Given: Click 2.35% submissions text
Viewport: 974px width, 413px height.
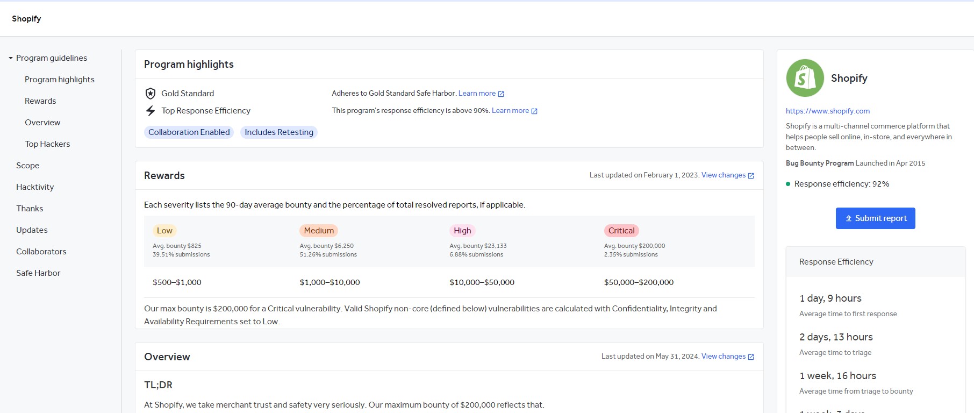Looking at the screenshot, I should [x=631, y=254].
